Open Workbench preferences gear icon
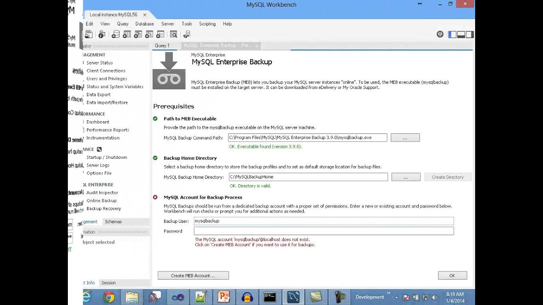The width and height of the screenshot is (543, 305). 440,34
